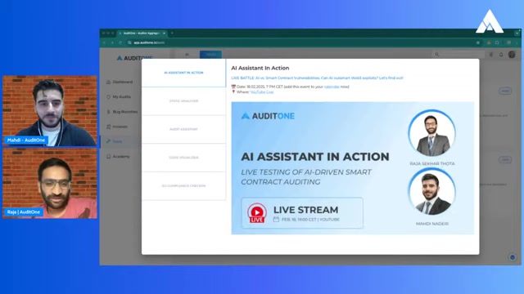
Task: Select the My Audits shield icon
Action: pos(109,96)
